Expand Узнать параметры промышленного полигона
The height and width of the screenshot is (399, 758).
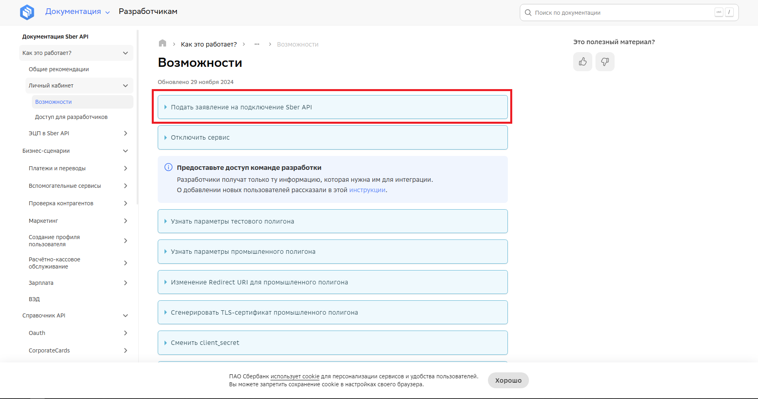pos(333,252)
